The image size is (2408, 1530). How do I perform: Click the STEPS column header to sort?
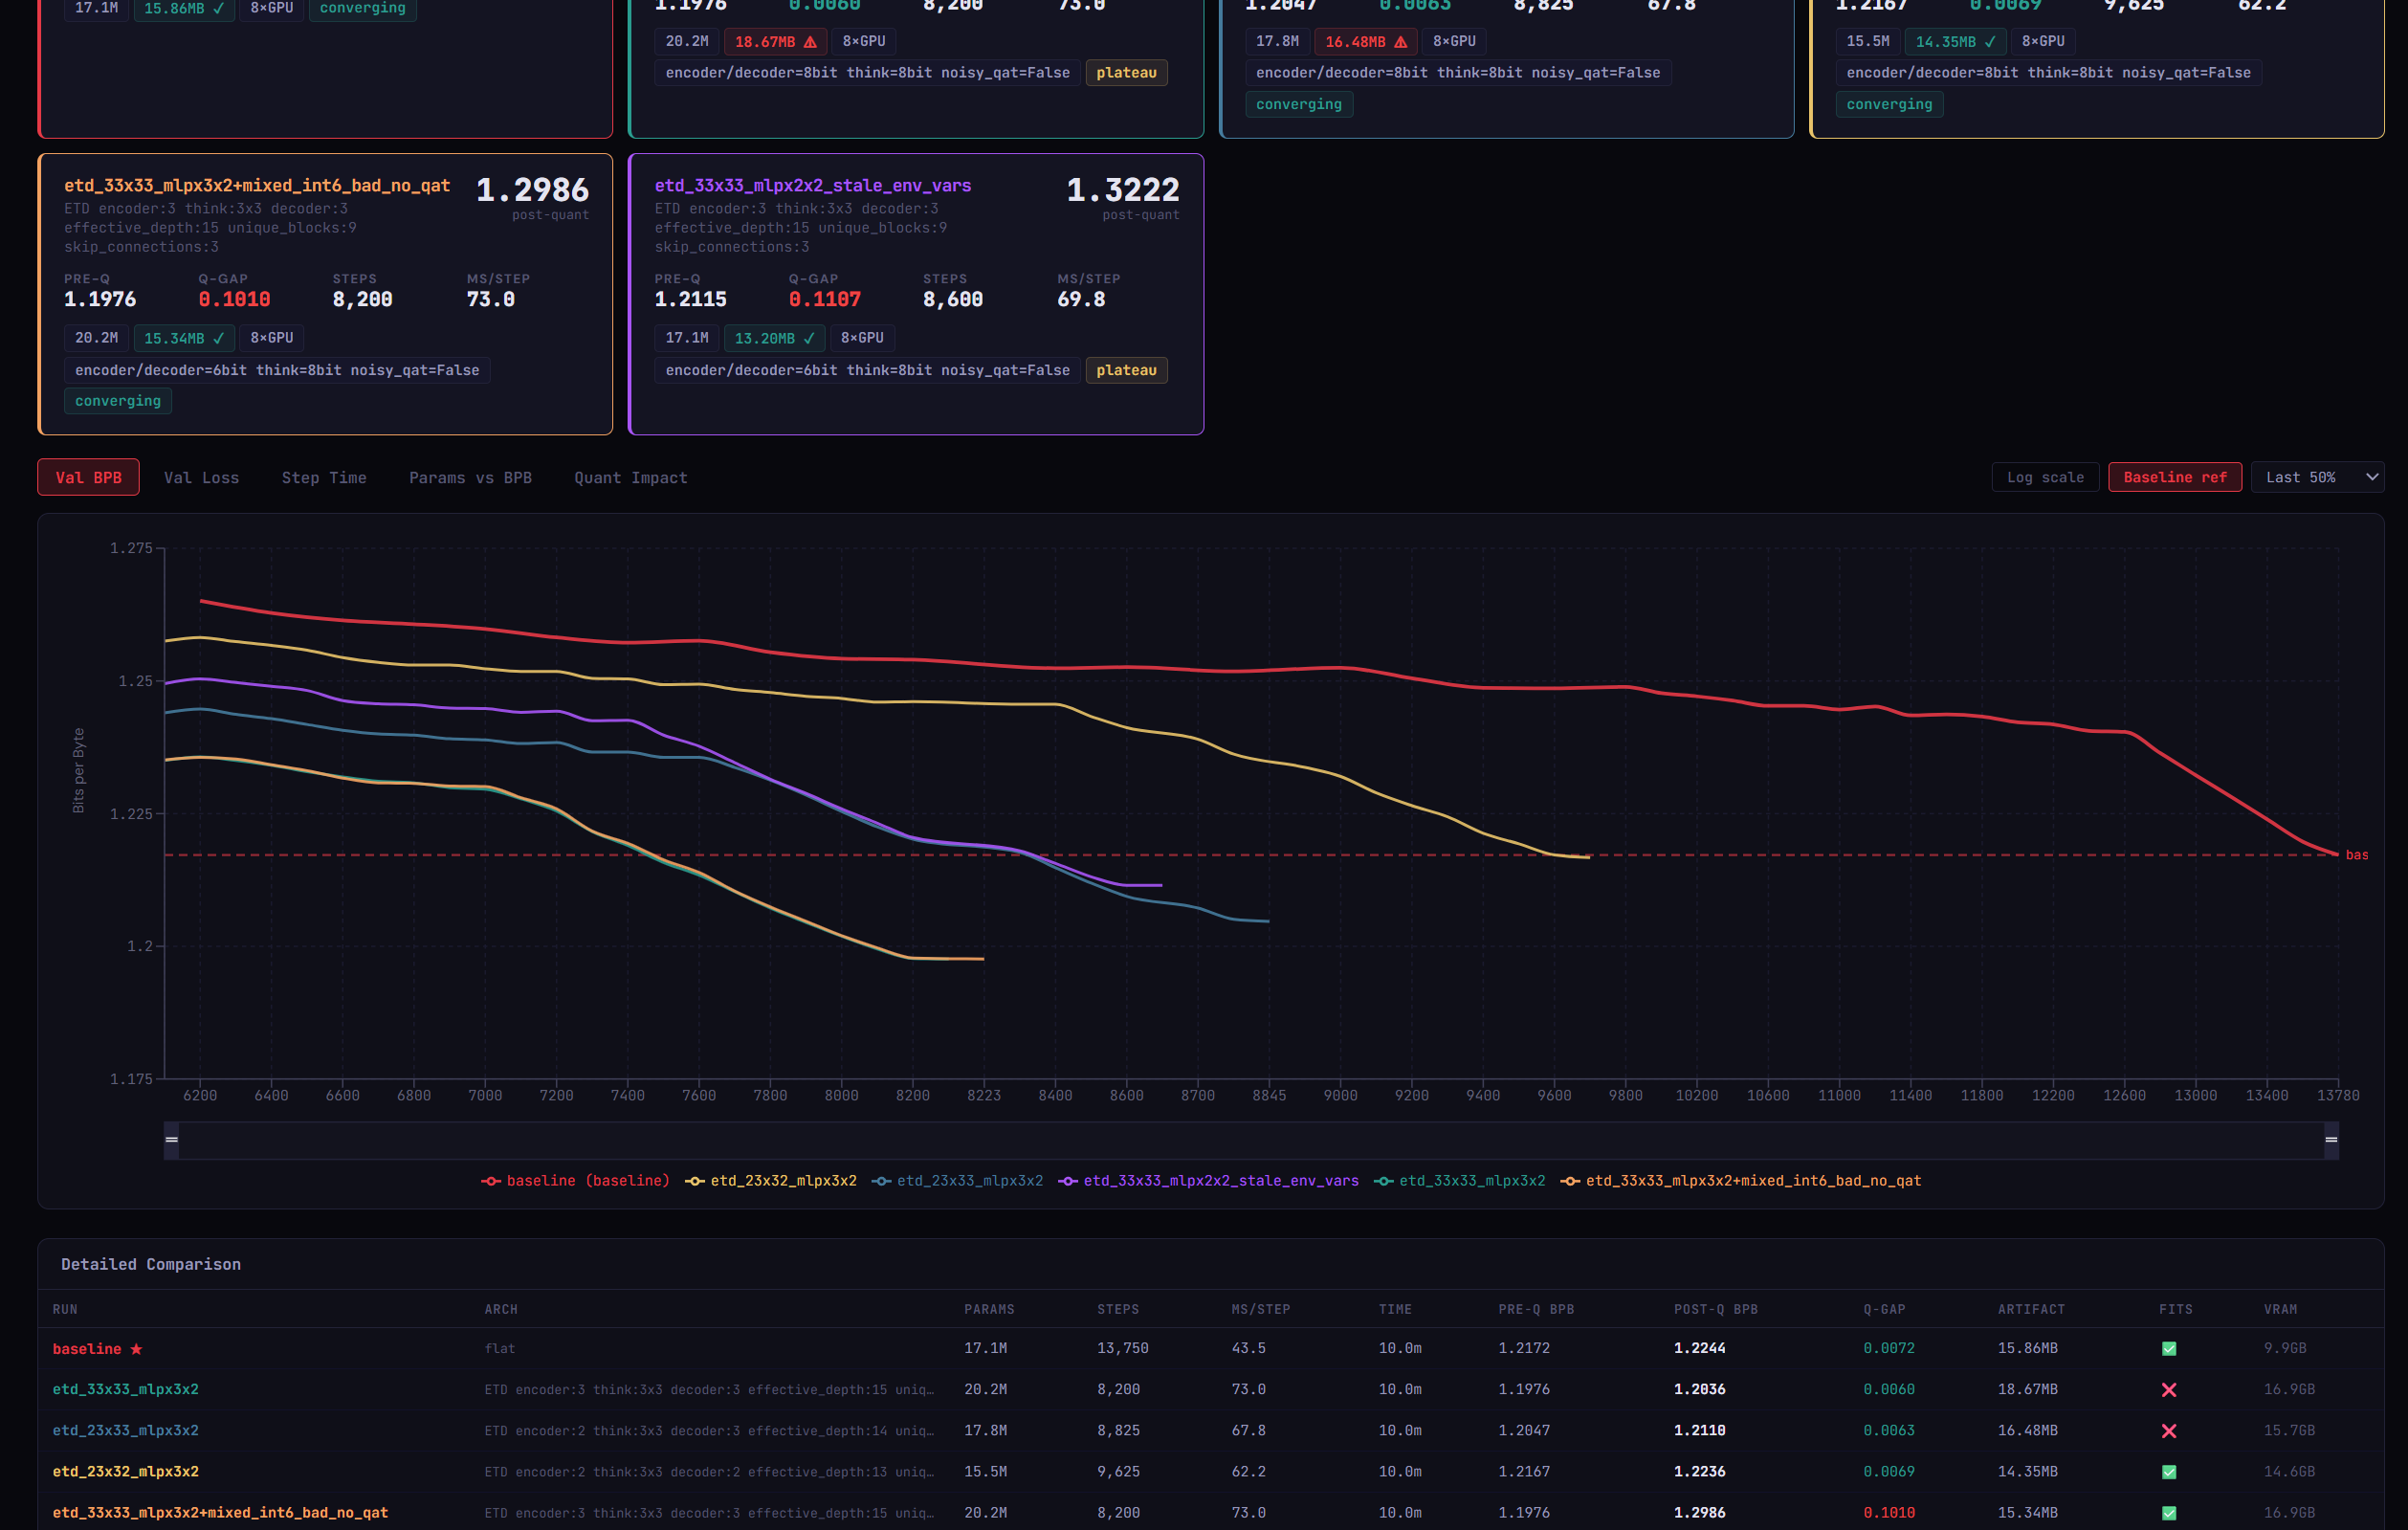pyautogui.click(x=1117, y=1309)
